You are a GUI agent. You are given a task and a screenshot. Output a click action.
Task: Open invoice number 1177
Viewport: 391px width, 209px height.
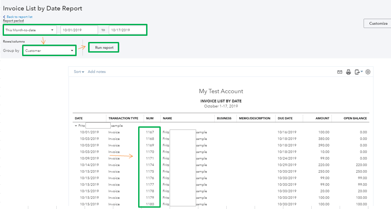tap(150, 185)
